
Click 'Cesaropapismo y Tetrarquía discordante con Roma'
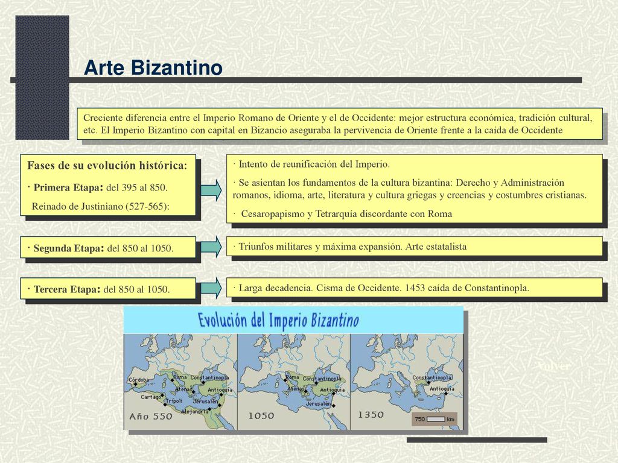pos(346,214)
